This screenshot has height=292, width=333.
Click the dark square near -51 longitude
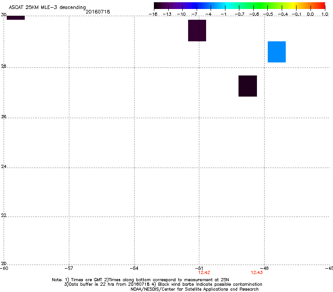pos(197,31)
